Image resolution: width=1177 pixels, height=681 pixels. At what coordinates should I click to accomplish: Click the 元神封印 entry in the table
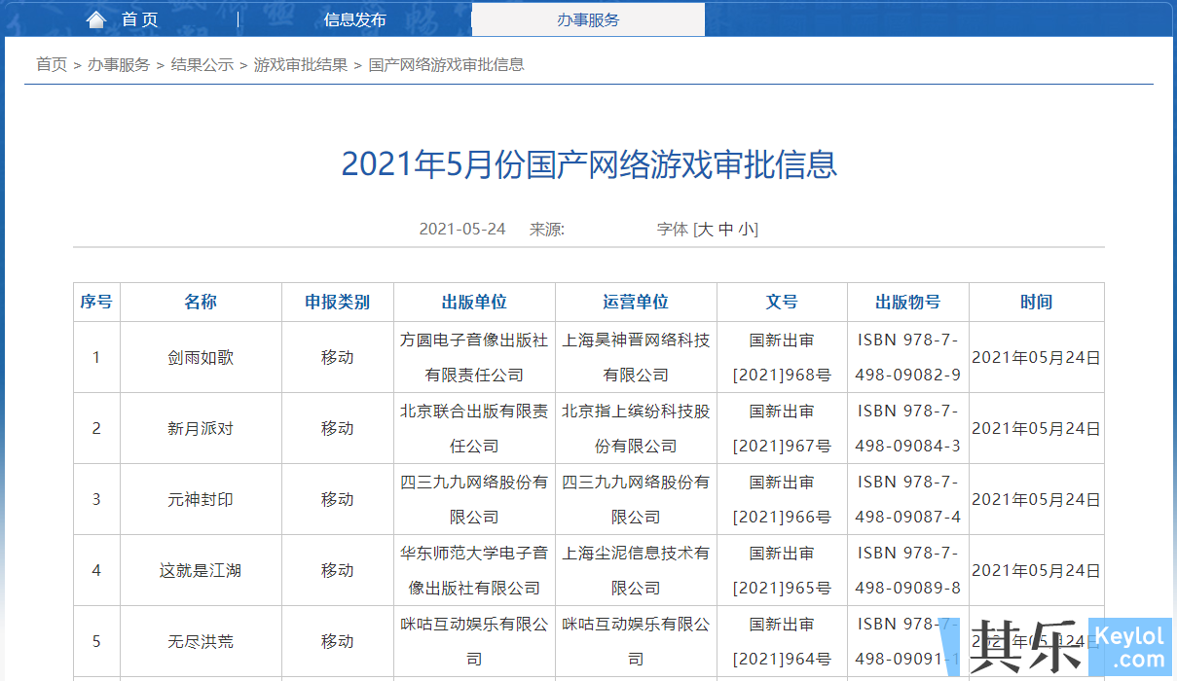pos(200,499)
